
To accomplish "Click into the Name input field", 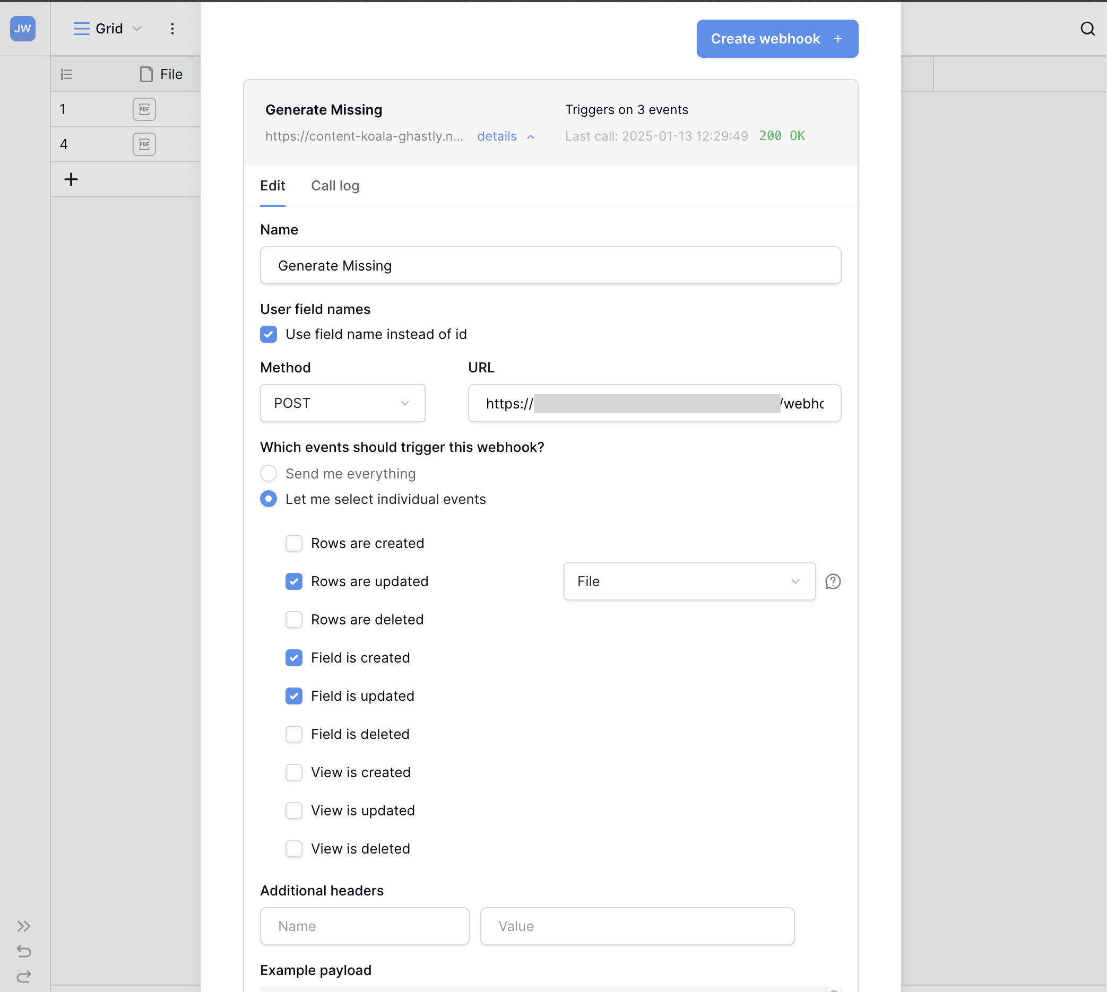I will tap(550, 265).
